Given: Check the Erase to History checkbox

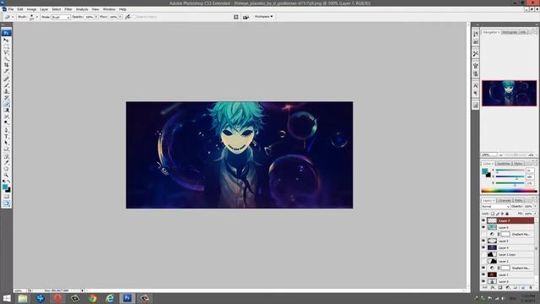Looking at the screenshot, I should point(135,17).
